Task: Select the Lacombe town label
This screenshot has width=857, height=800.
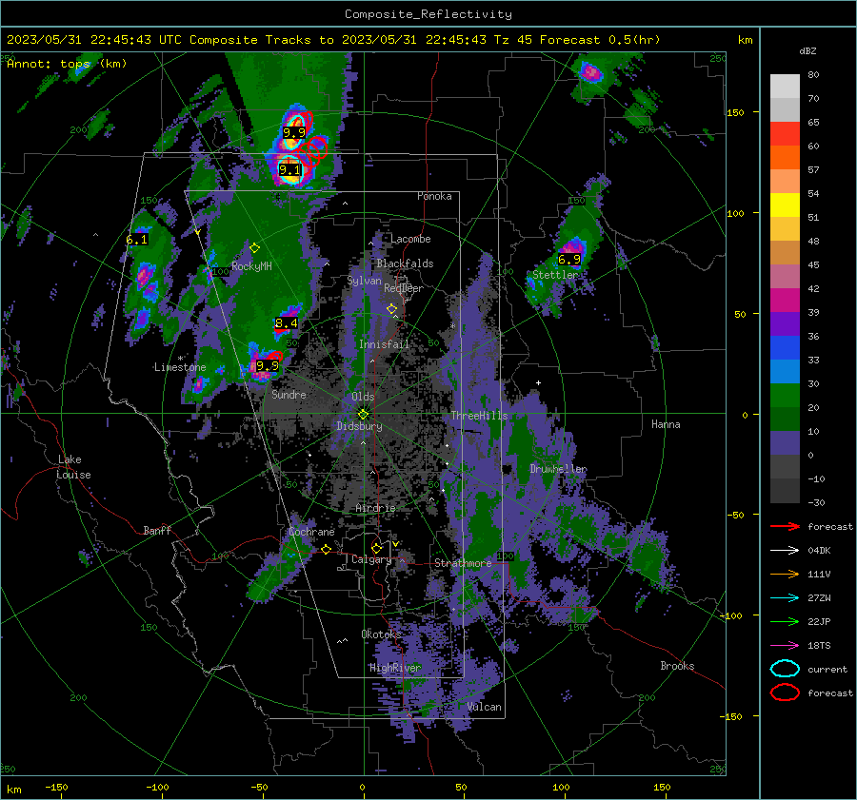Action: (410, 239)
